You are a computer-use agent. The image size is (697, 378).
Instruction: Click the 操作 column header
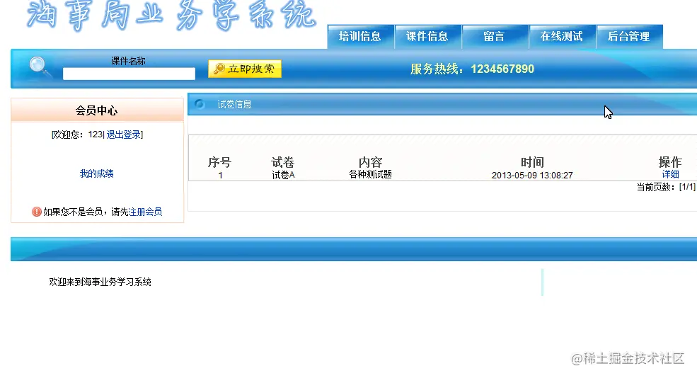[x=670, y=162]
